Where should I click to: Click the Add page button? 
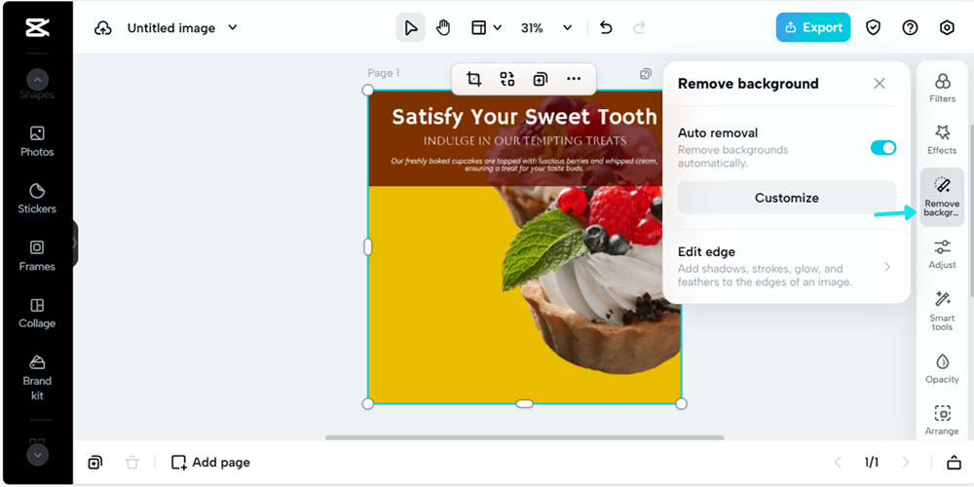[x=210, y=462]
